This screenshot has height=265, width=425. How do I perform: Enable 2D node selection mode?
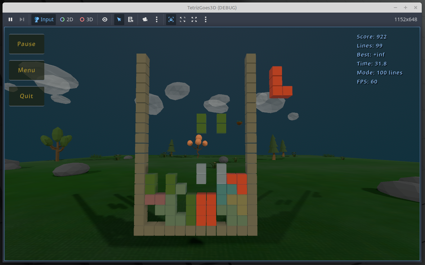[67, 19]
